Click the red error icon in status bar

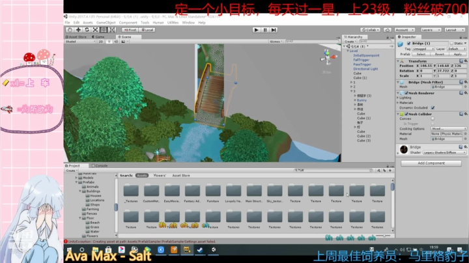point(66,242)
